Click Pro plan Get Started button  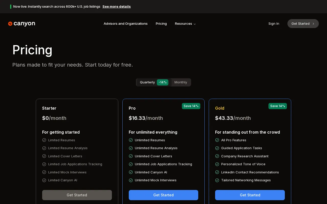[x=163, y=195]
